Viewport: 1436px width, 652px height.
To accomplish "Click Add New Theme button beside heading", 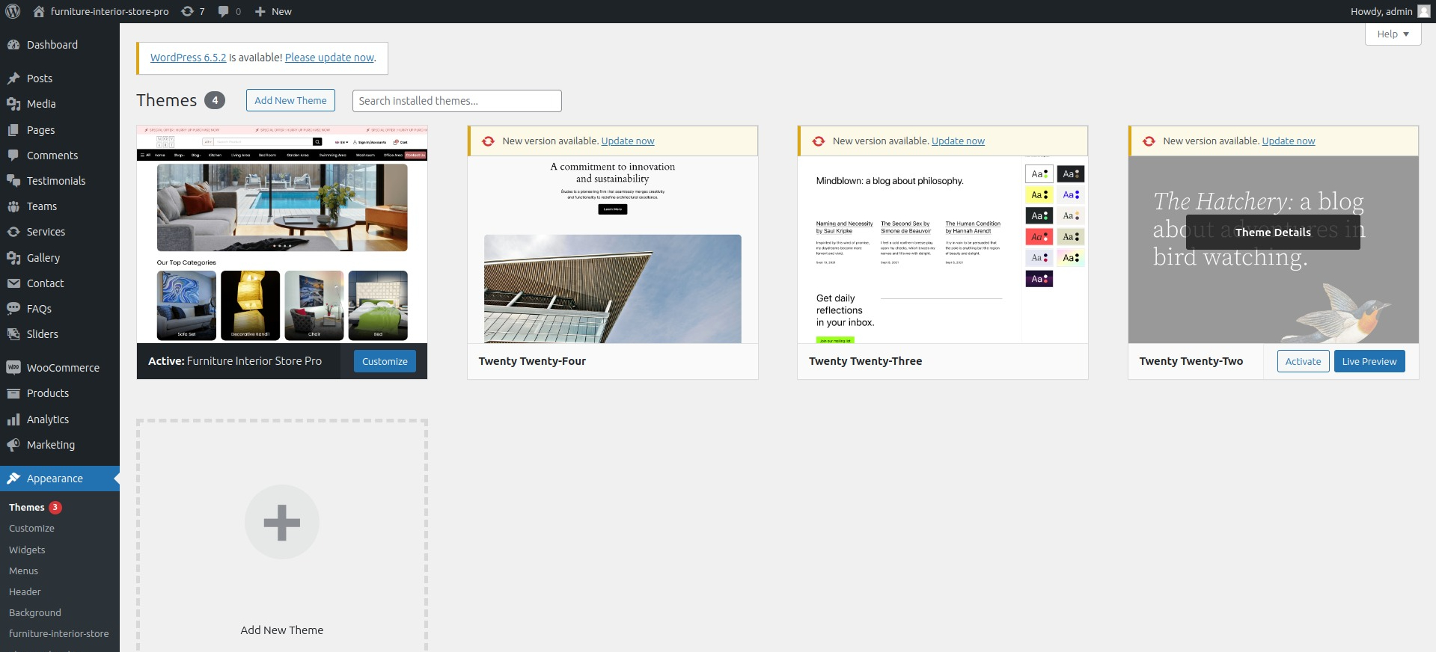I will click(x=290, y=100).
